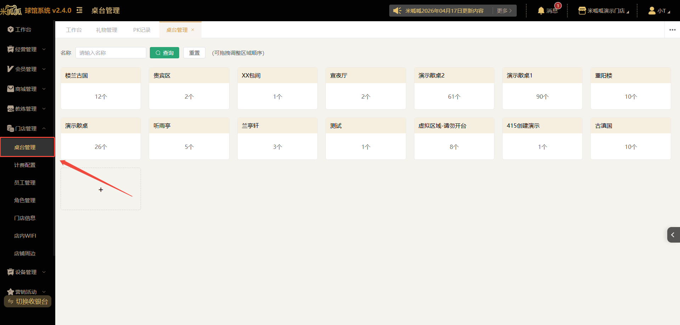The height and width of the screenshot is (325, 680).
Task: Click the 会员管理 V icon
Action: (x=11, y=69)
